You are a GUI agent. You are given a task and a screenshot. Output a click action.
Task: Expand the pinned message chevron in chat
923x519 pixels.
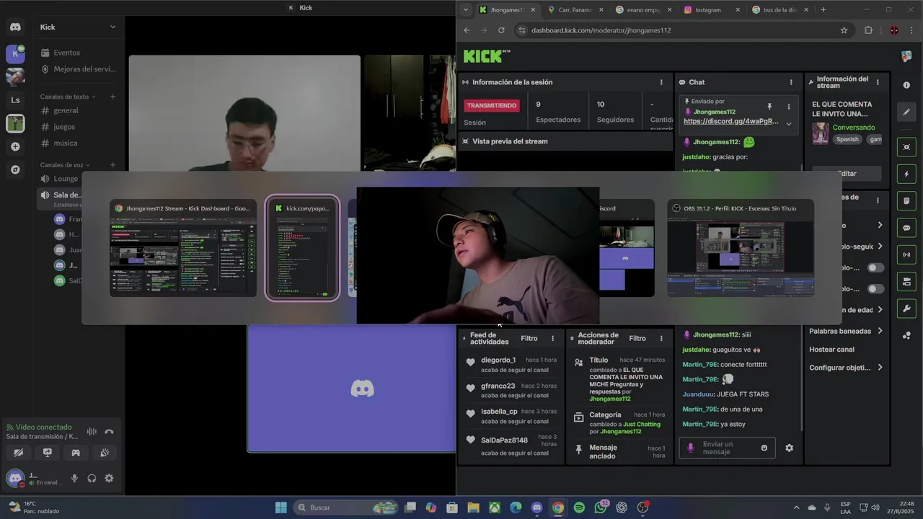(x=788, y=123)
